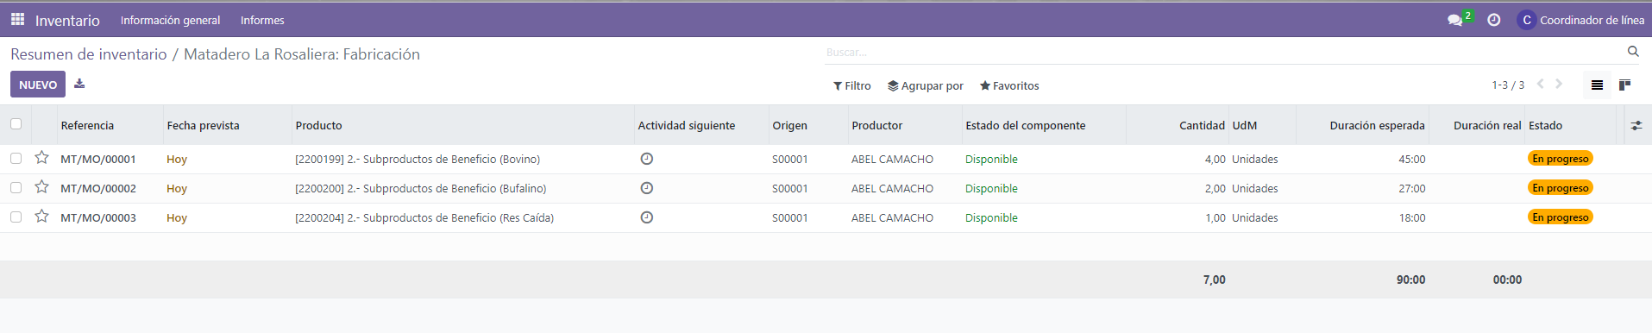Click product Subproductos de Beneficio (Bufalino)
Viewport: 1652px width, 333px height.
pyautogui.click(x=421, y=188)
